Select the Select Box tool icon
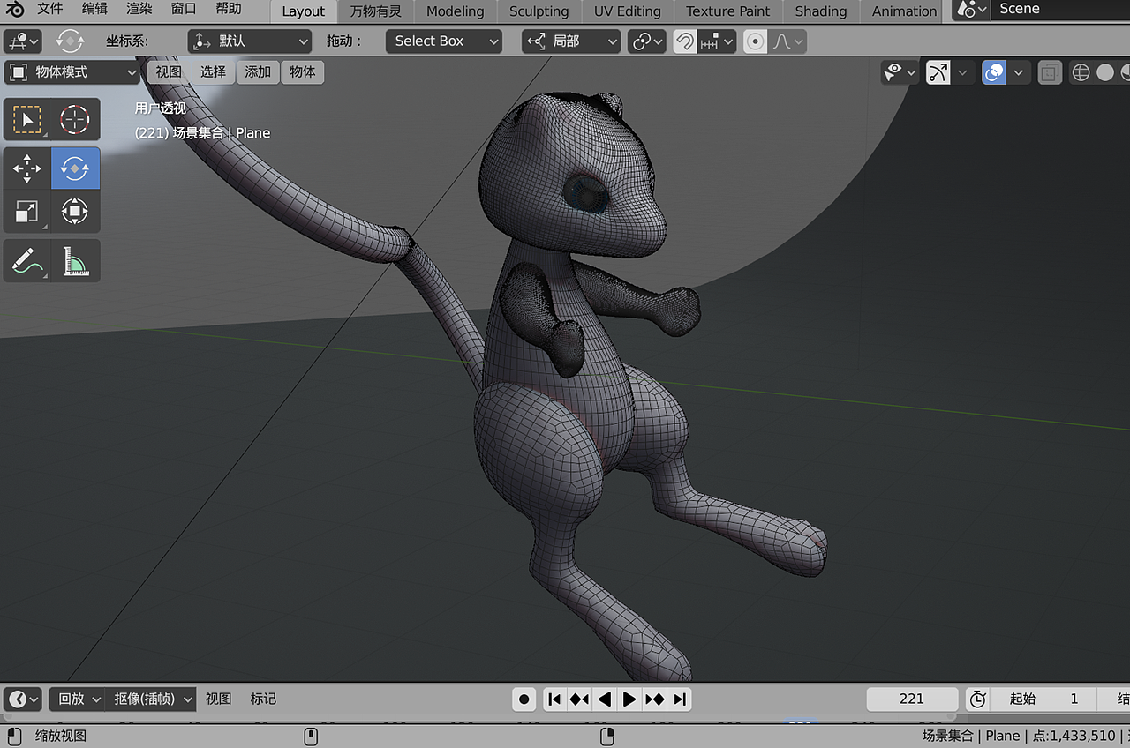The image size is (1130, 748). point(27,119)
